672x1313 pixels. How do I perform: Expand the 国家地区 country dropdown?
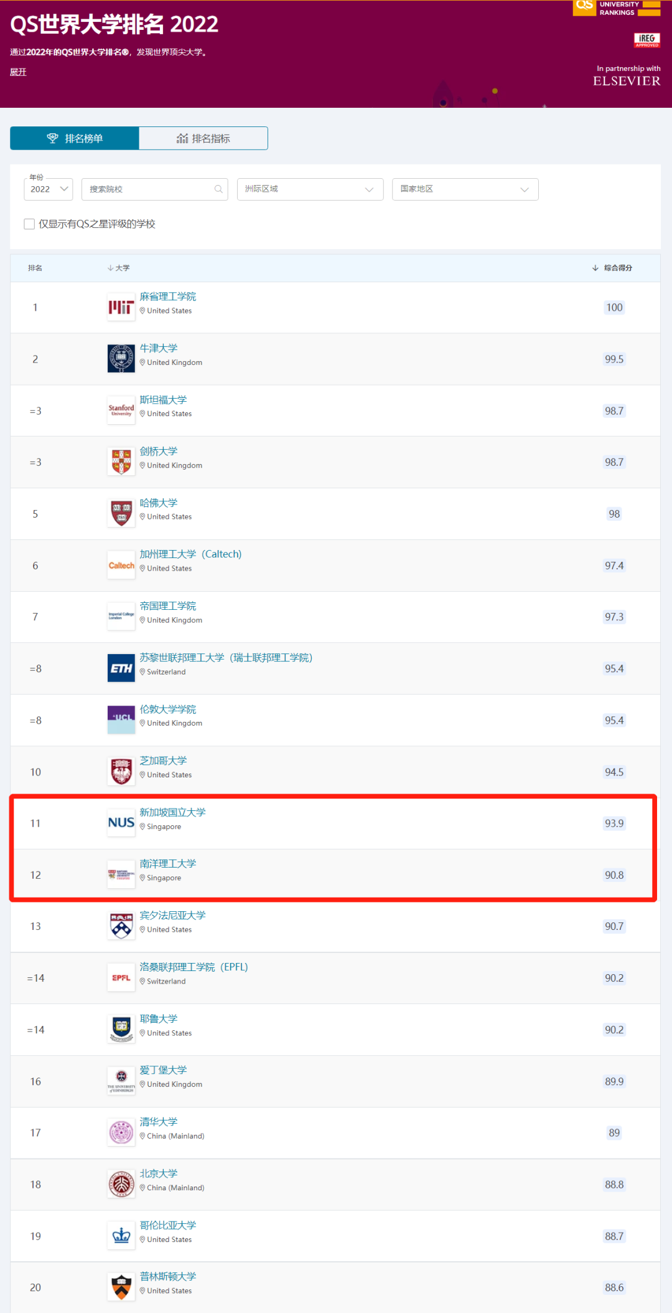tap(465, 189)
